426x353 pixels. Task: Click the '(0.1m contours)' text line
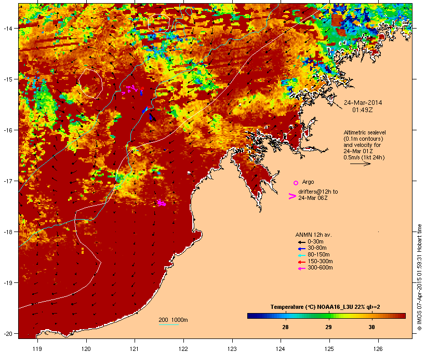click(364, 139)
